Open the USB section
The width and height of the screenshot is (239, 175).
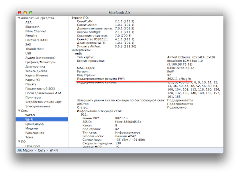coord(28,53)
